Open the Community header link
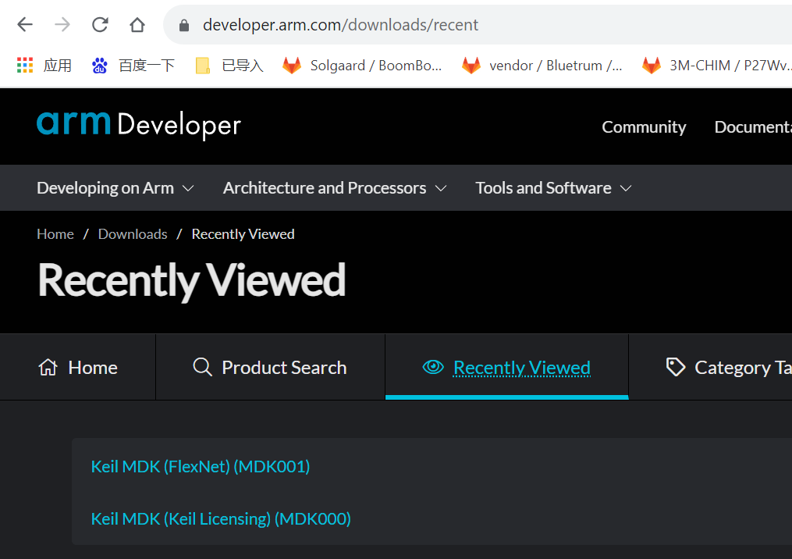The image size is (792, 559). [x=644, y=126]
